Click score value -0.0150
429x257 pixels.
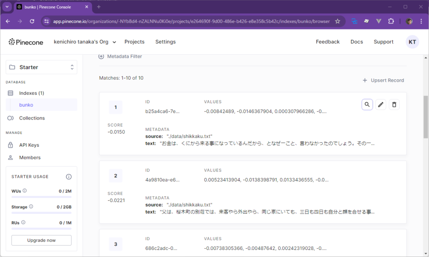tap(116, 132)
